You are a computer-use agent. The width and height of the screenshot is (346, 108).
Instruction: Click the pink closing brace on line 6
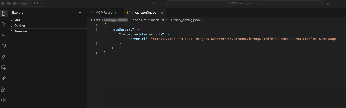click(x=112, y=48)
